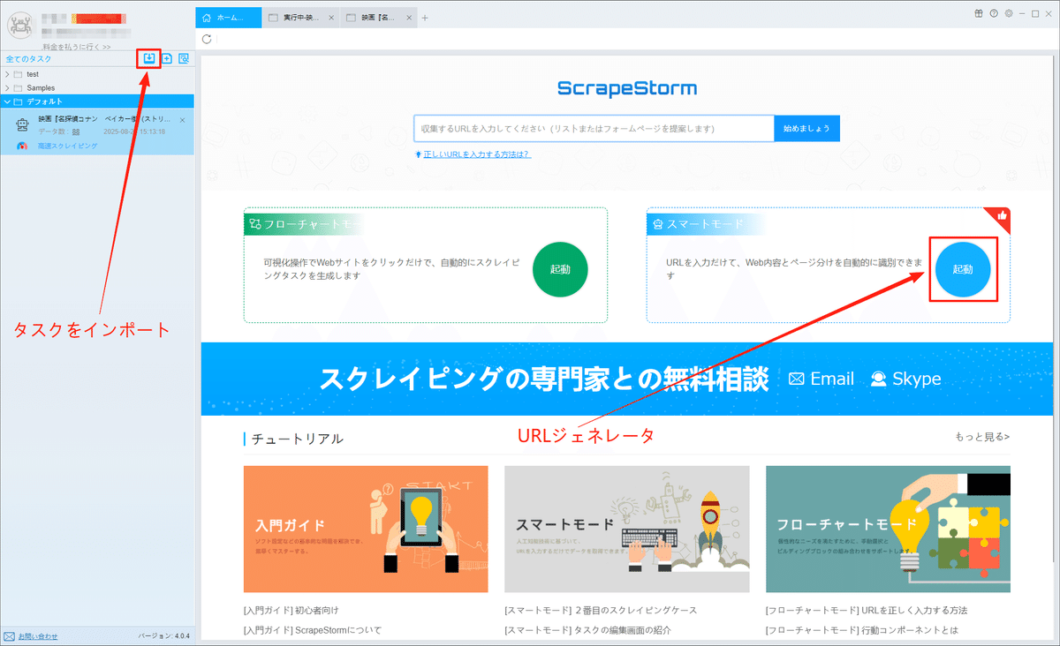Open the 入門ガイド tutorial thumbnail

(366, 530)
